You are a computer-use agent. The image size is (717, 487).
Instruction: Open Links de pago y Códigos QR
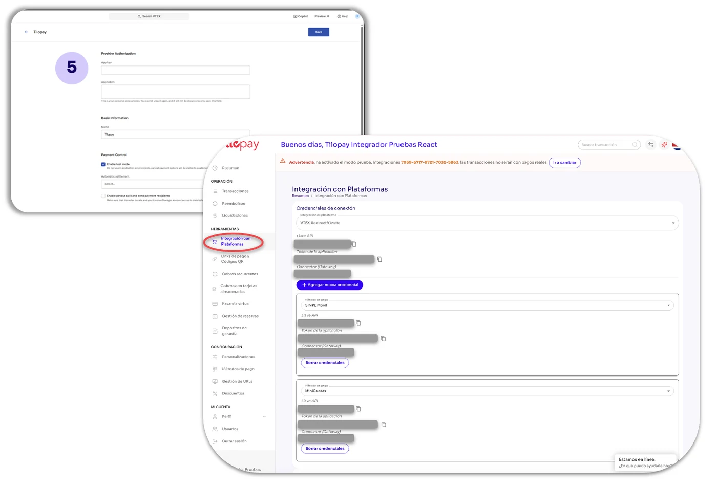click(x=235, y=259)
